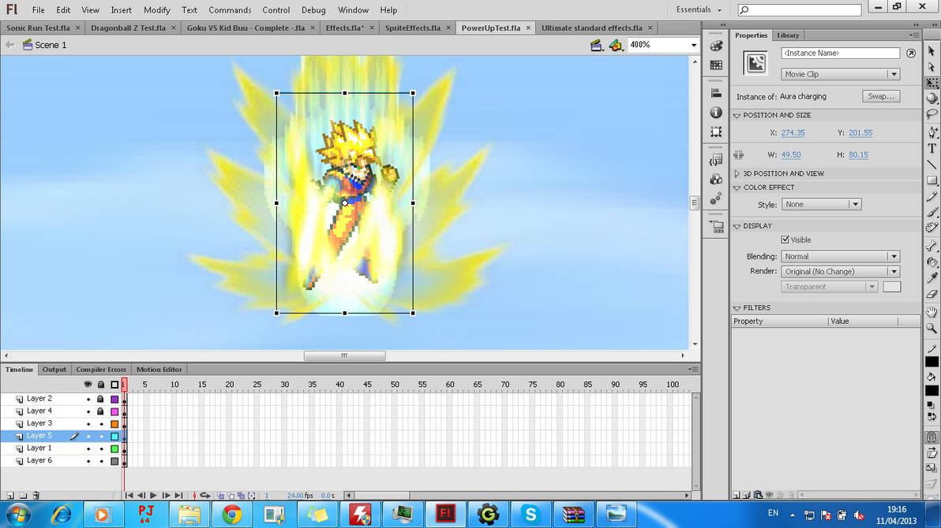The height and width of the screenshot is (528, 941).
Task: Toggle the loop playback button
Action: [205, 496]
